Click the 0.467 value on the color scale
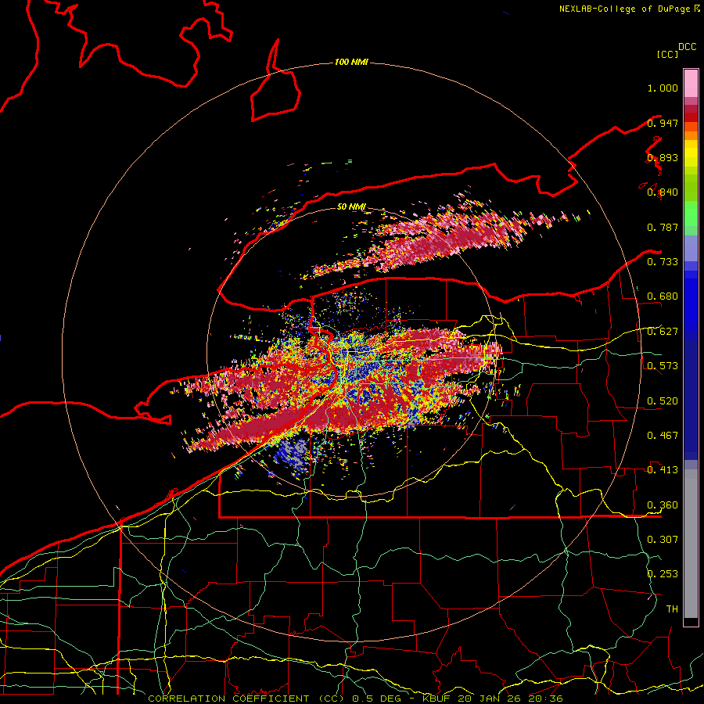The height and width of the screenshot is (704, 704). tap(663, 436)
